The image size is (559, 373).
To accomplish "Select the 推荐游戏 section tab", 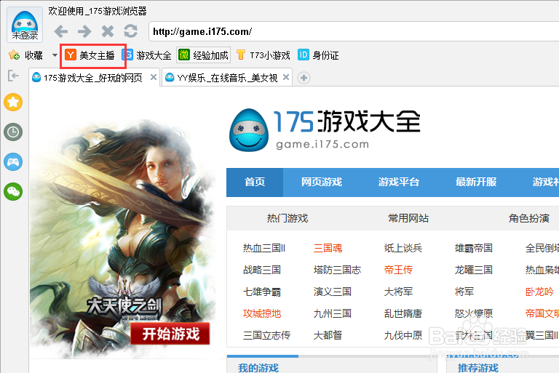I will [x=478, y=368].
